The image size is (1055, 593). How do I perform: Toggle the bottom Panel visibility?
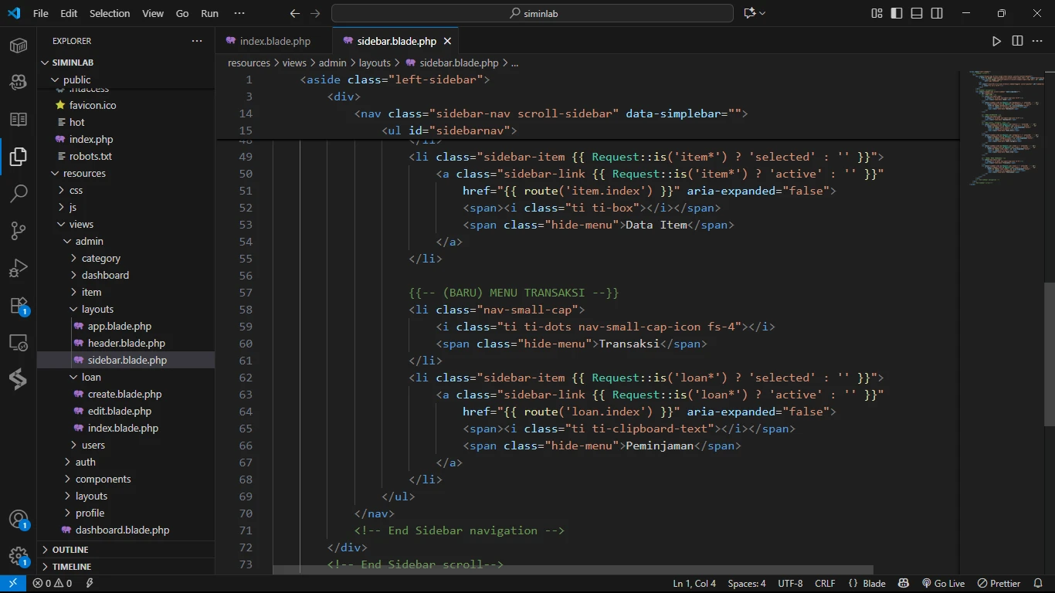[x=917, y=13]
